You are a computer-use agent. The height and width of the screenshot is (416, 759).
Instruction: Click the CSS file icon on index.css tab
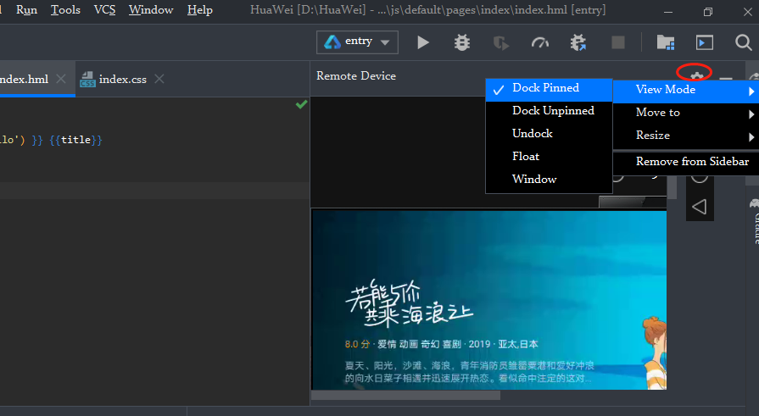pyautogui.click(x=87, y=80)
